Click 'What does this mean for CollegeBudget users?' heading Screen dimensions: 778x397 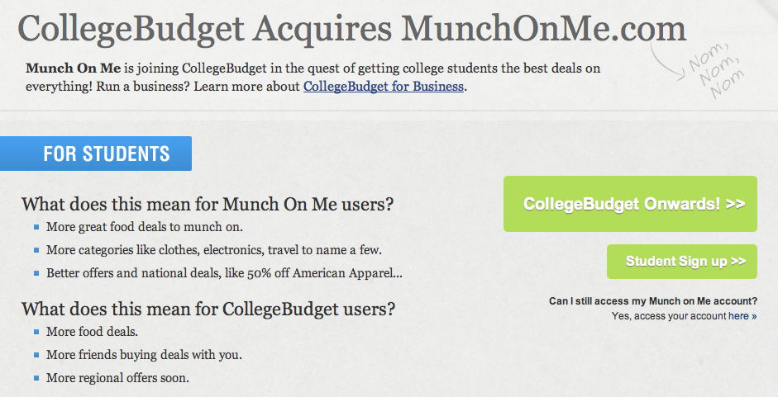click(208, 310)
